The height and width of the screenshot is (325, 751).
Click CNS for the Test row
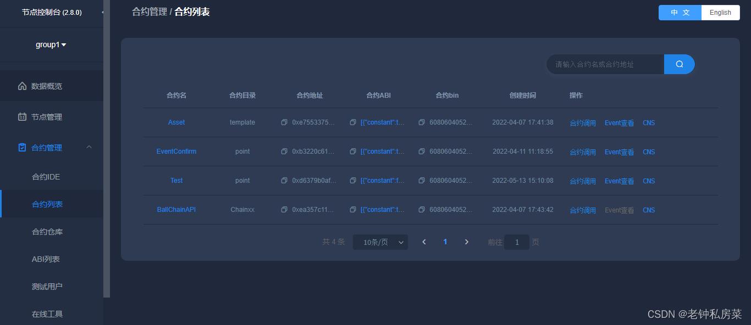(649, 181)
